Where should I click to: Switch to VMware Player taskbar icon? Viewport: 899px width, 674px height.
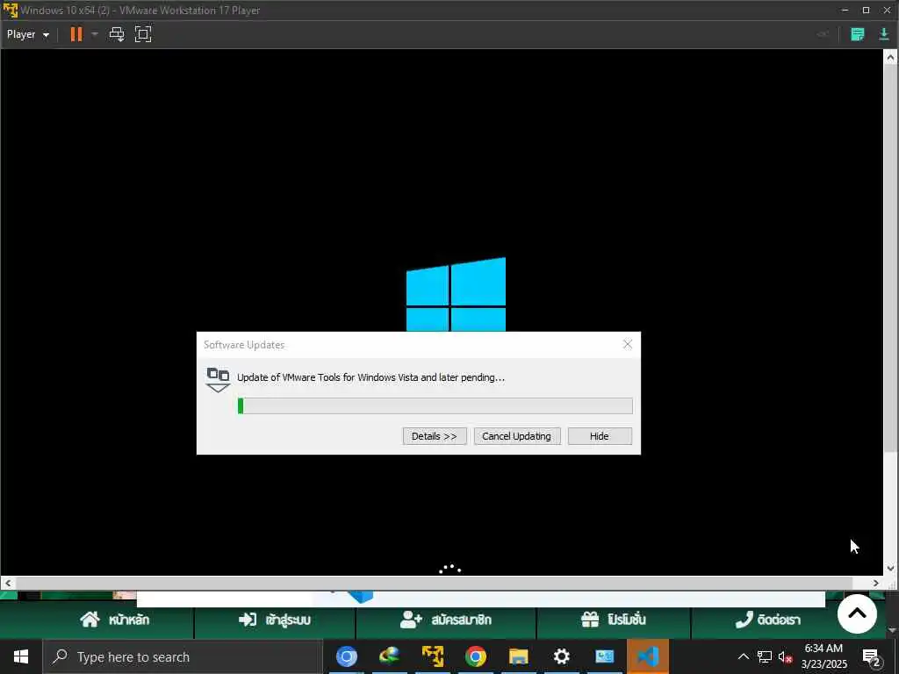pos(433,656)
